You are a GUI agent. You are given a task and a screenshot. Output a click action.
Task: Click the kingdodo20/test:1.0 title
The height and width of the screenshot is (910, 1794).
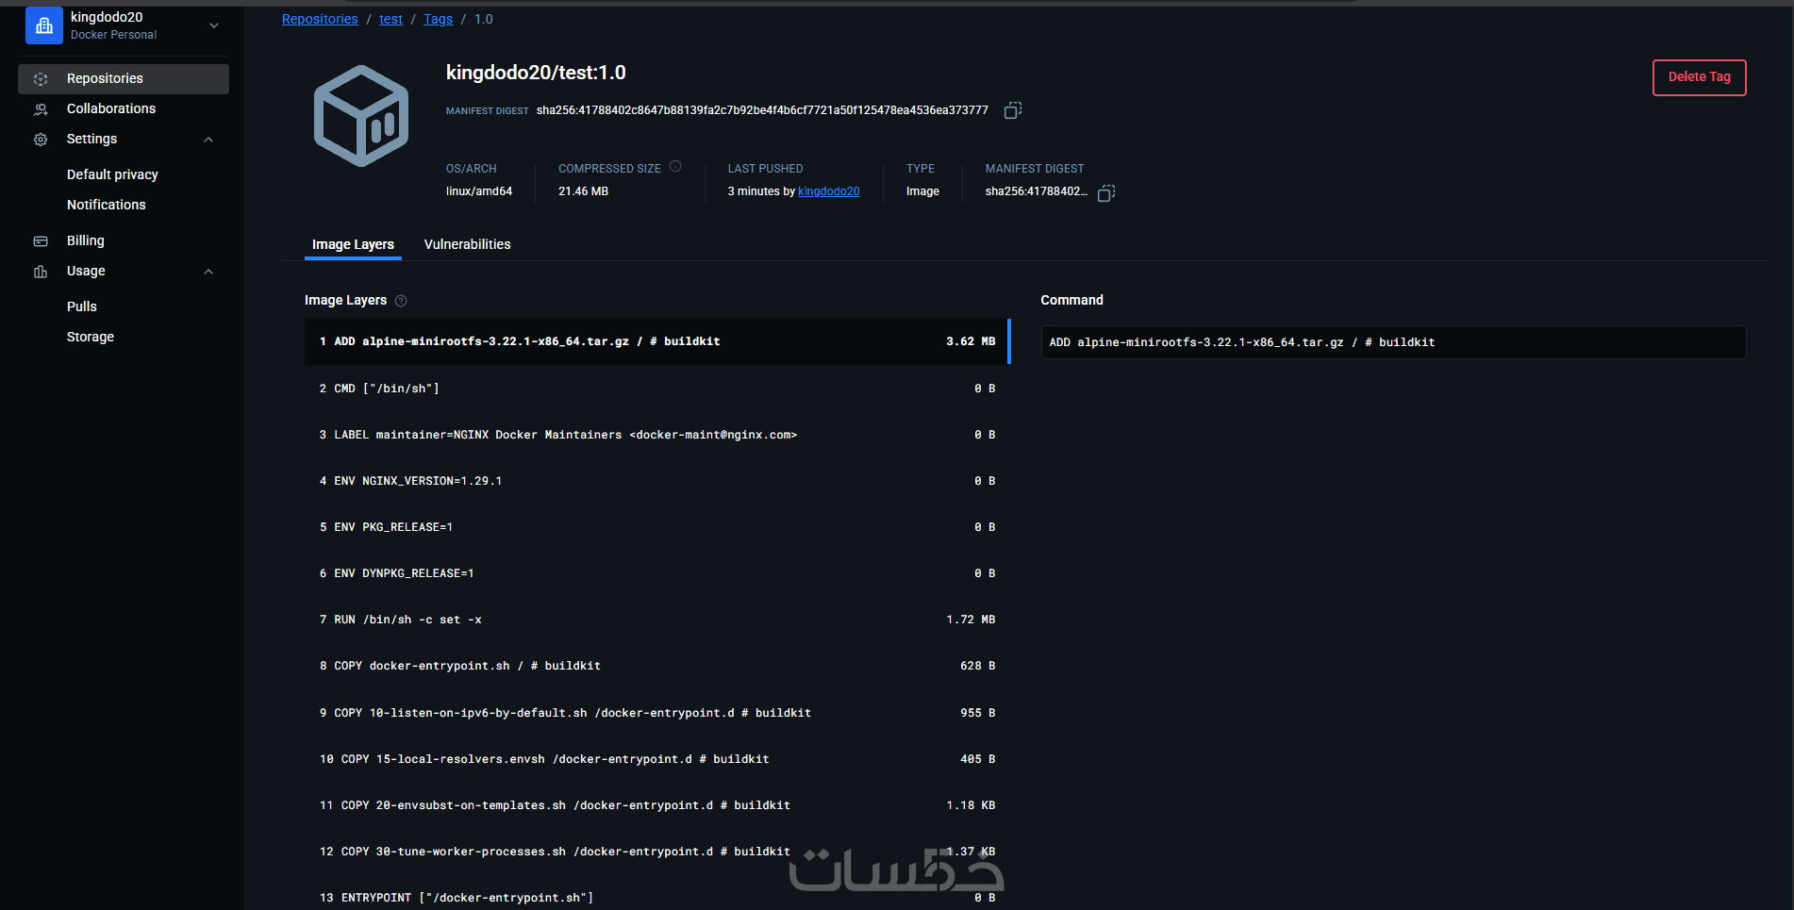(x=536, y=73)
